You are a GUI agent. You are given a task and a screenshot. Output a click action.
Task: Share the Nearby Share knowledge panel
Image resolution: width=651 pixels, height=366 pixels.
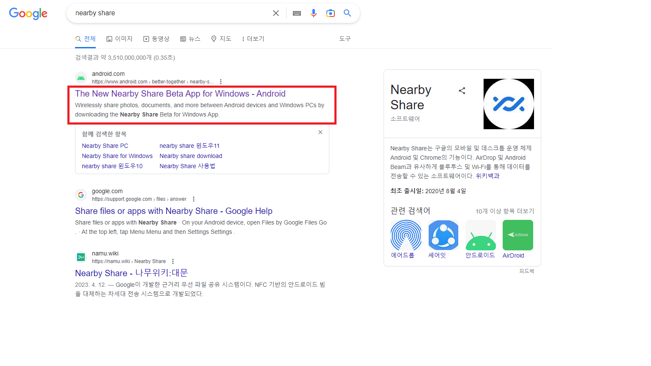tap(462, 91)
